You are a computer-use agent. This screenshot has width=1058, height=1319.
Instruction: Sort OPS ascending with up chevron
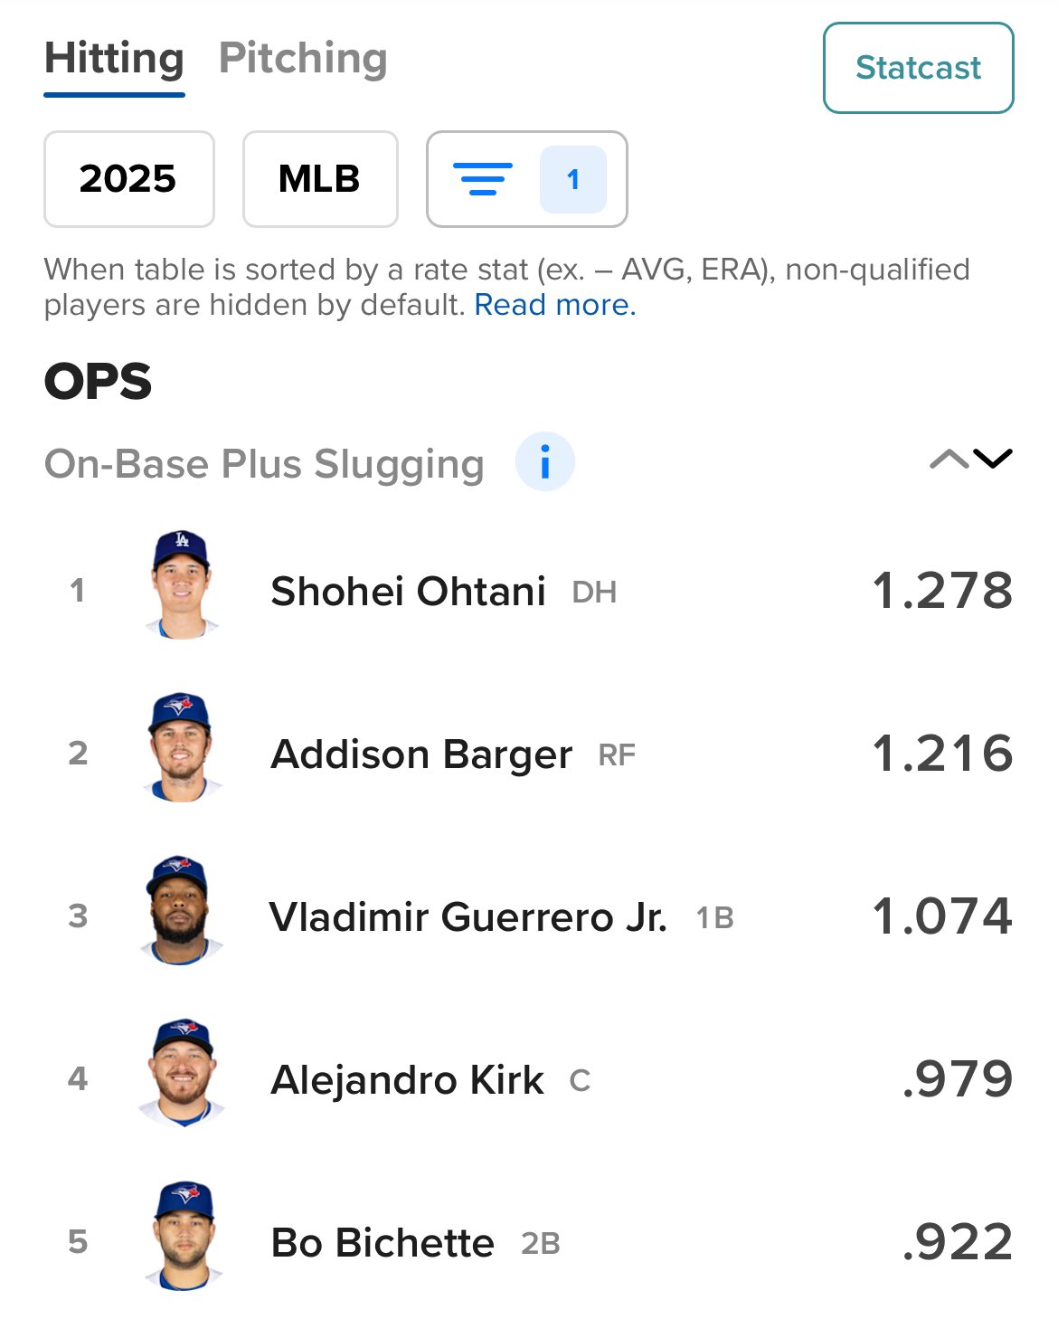coord(949,460)
